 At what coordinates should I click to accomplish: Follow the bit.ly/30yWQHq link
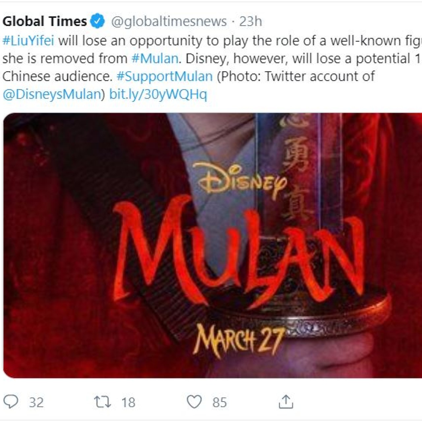[158, 94]
